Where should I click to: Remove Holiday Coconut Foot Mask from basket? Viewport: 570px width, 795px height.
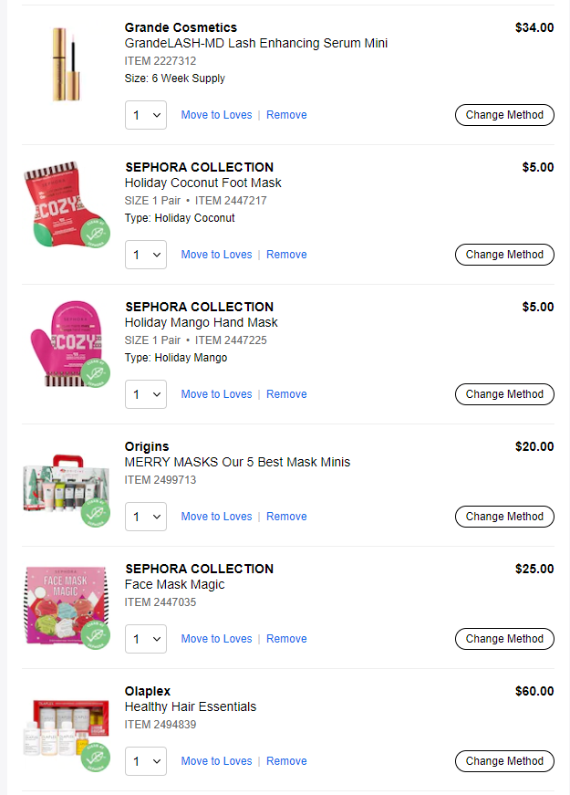point(286,255)
